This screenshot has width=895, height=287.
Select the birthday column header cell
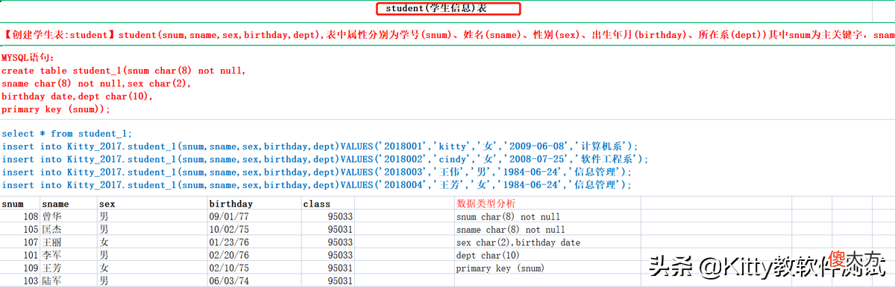pos(254,203)
